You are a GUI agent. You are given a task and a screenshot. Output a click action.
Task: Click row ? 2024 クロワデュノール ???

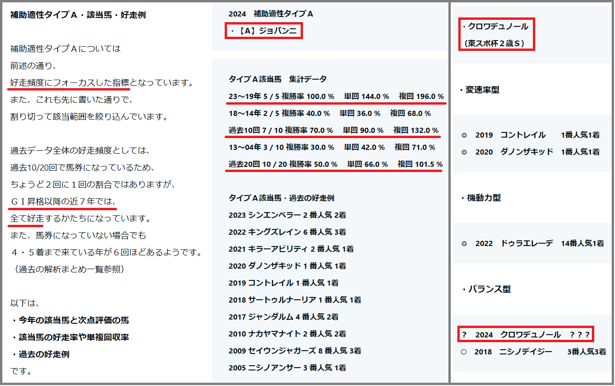(526, 335)
